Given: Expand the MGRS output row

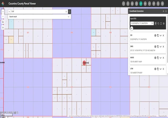Looking at the screenshot, I should 161,58.
